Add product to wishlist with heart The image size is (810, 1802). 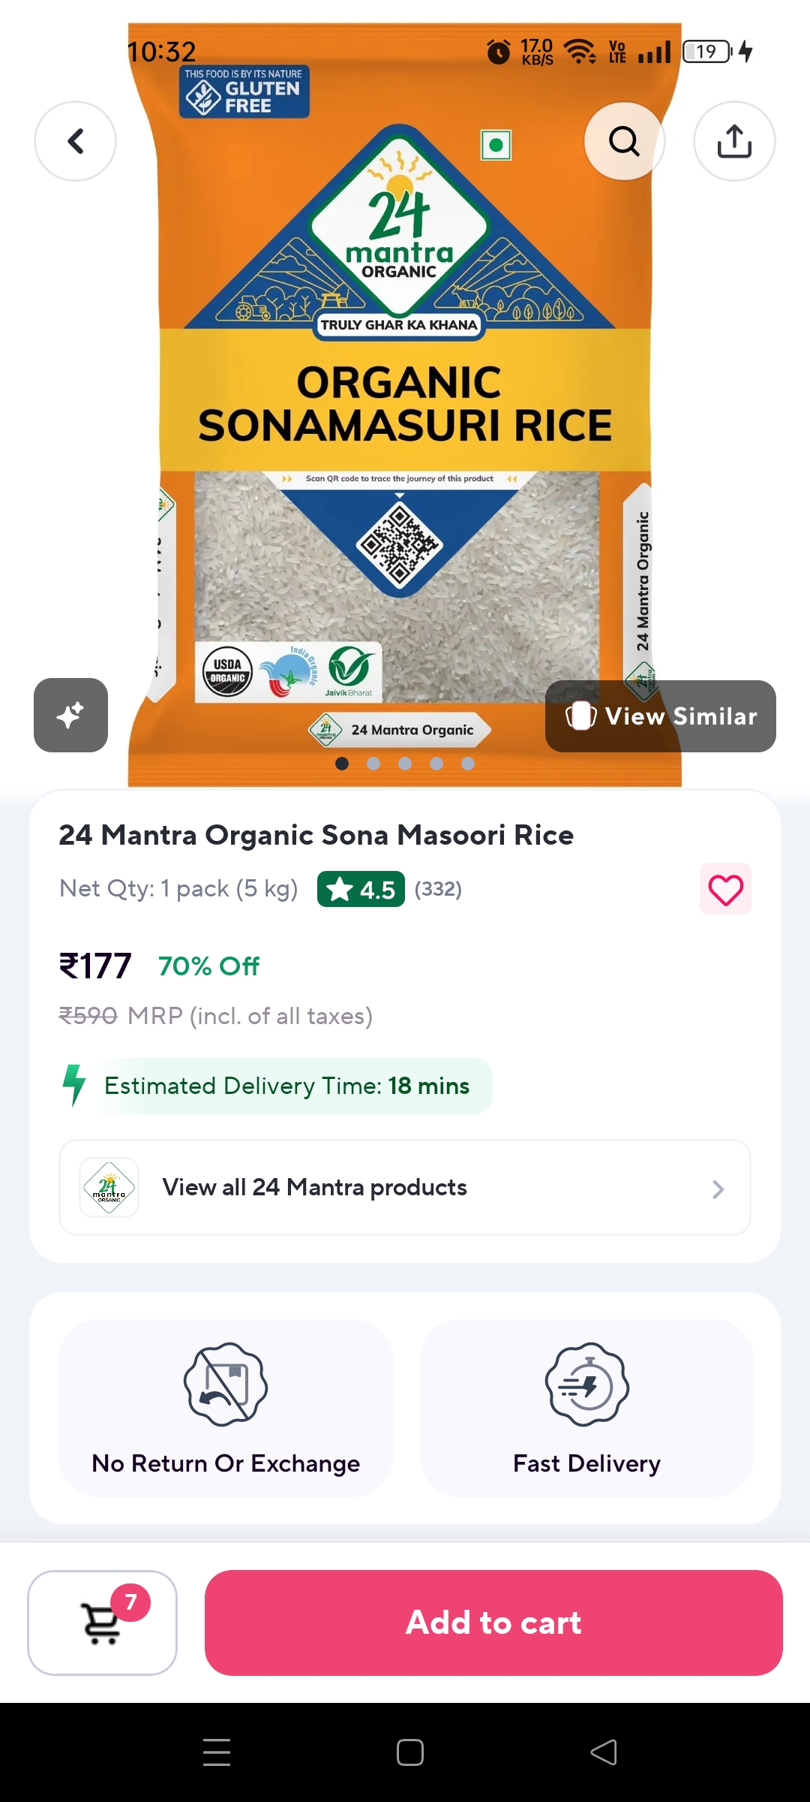(x=725, y=890)
